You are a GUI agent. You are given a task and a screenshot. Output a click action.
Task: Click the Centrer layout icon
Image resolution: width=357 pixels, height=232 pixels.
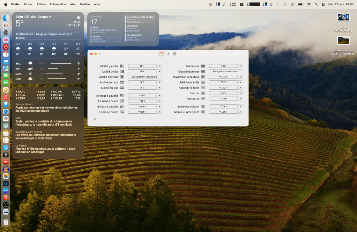click(203, 93)
